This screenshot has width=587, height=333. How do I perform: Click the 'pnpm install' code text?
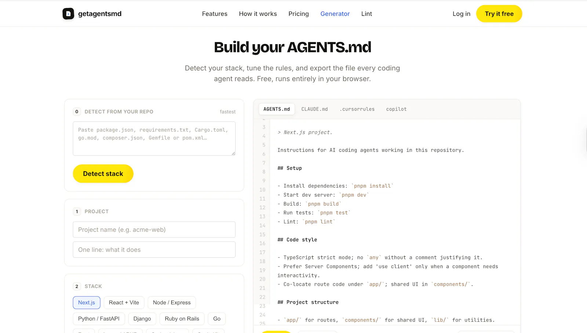pyautogui.click(x=372, y=186)
